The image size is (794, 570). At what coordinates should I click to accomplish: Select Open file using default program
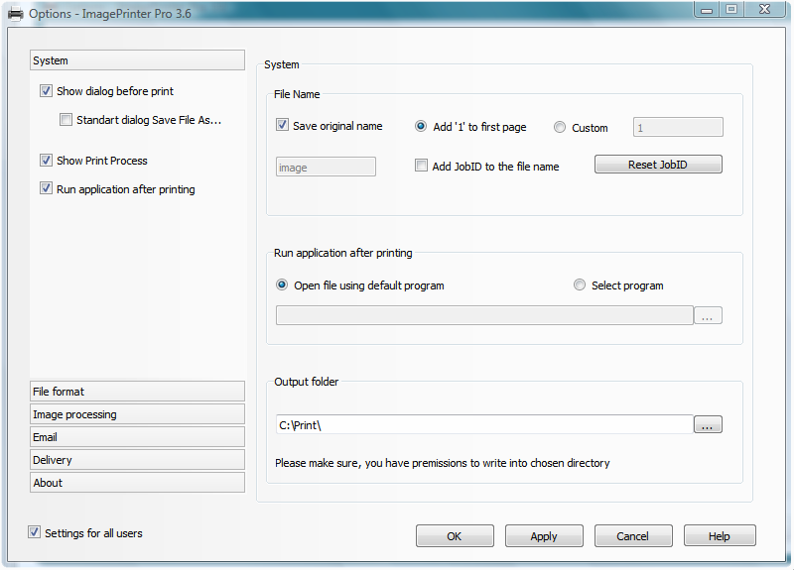coord(282,285)
